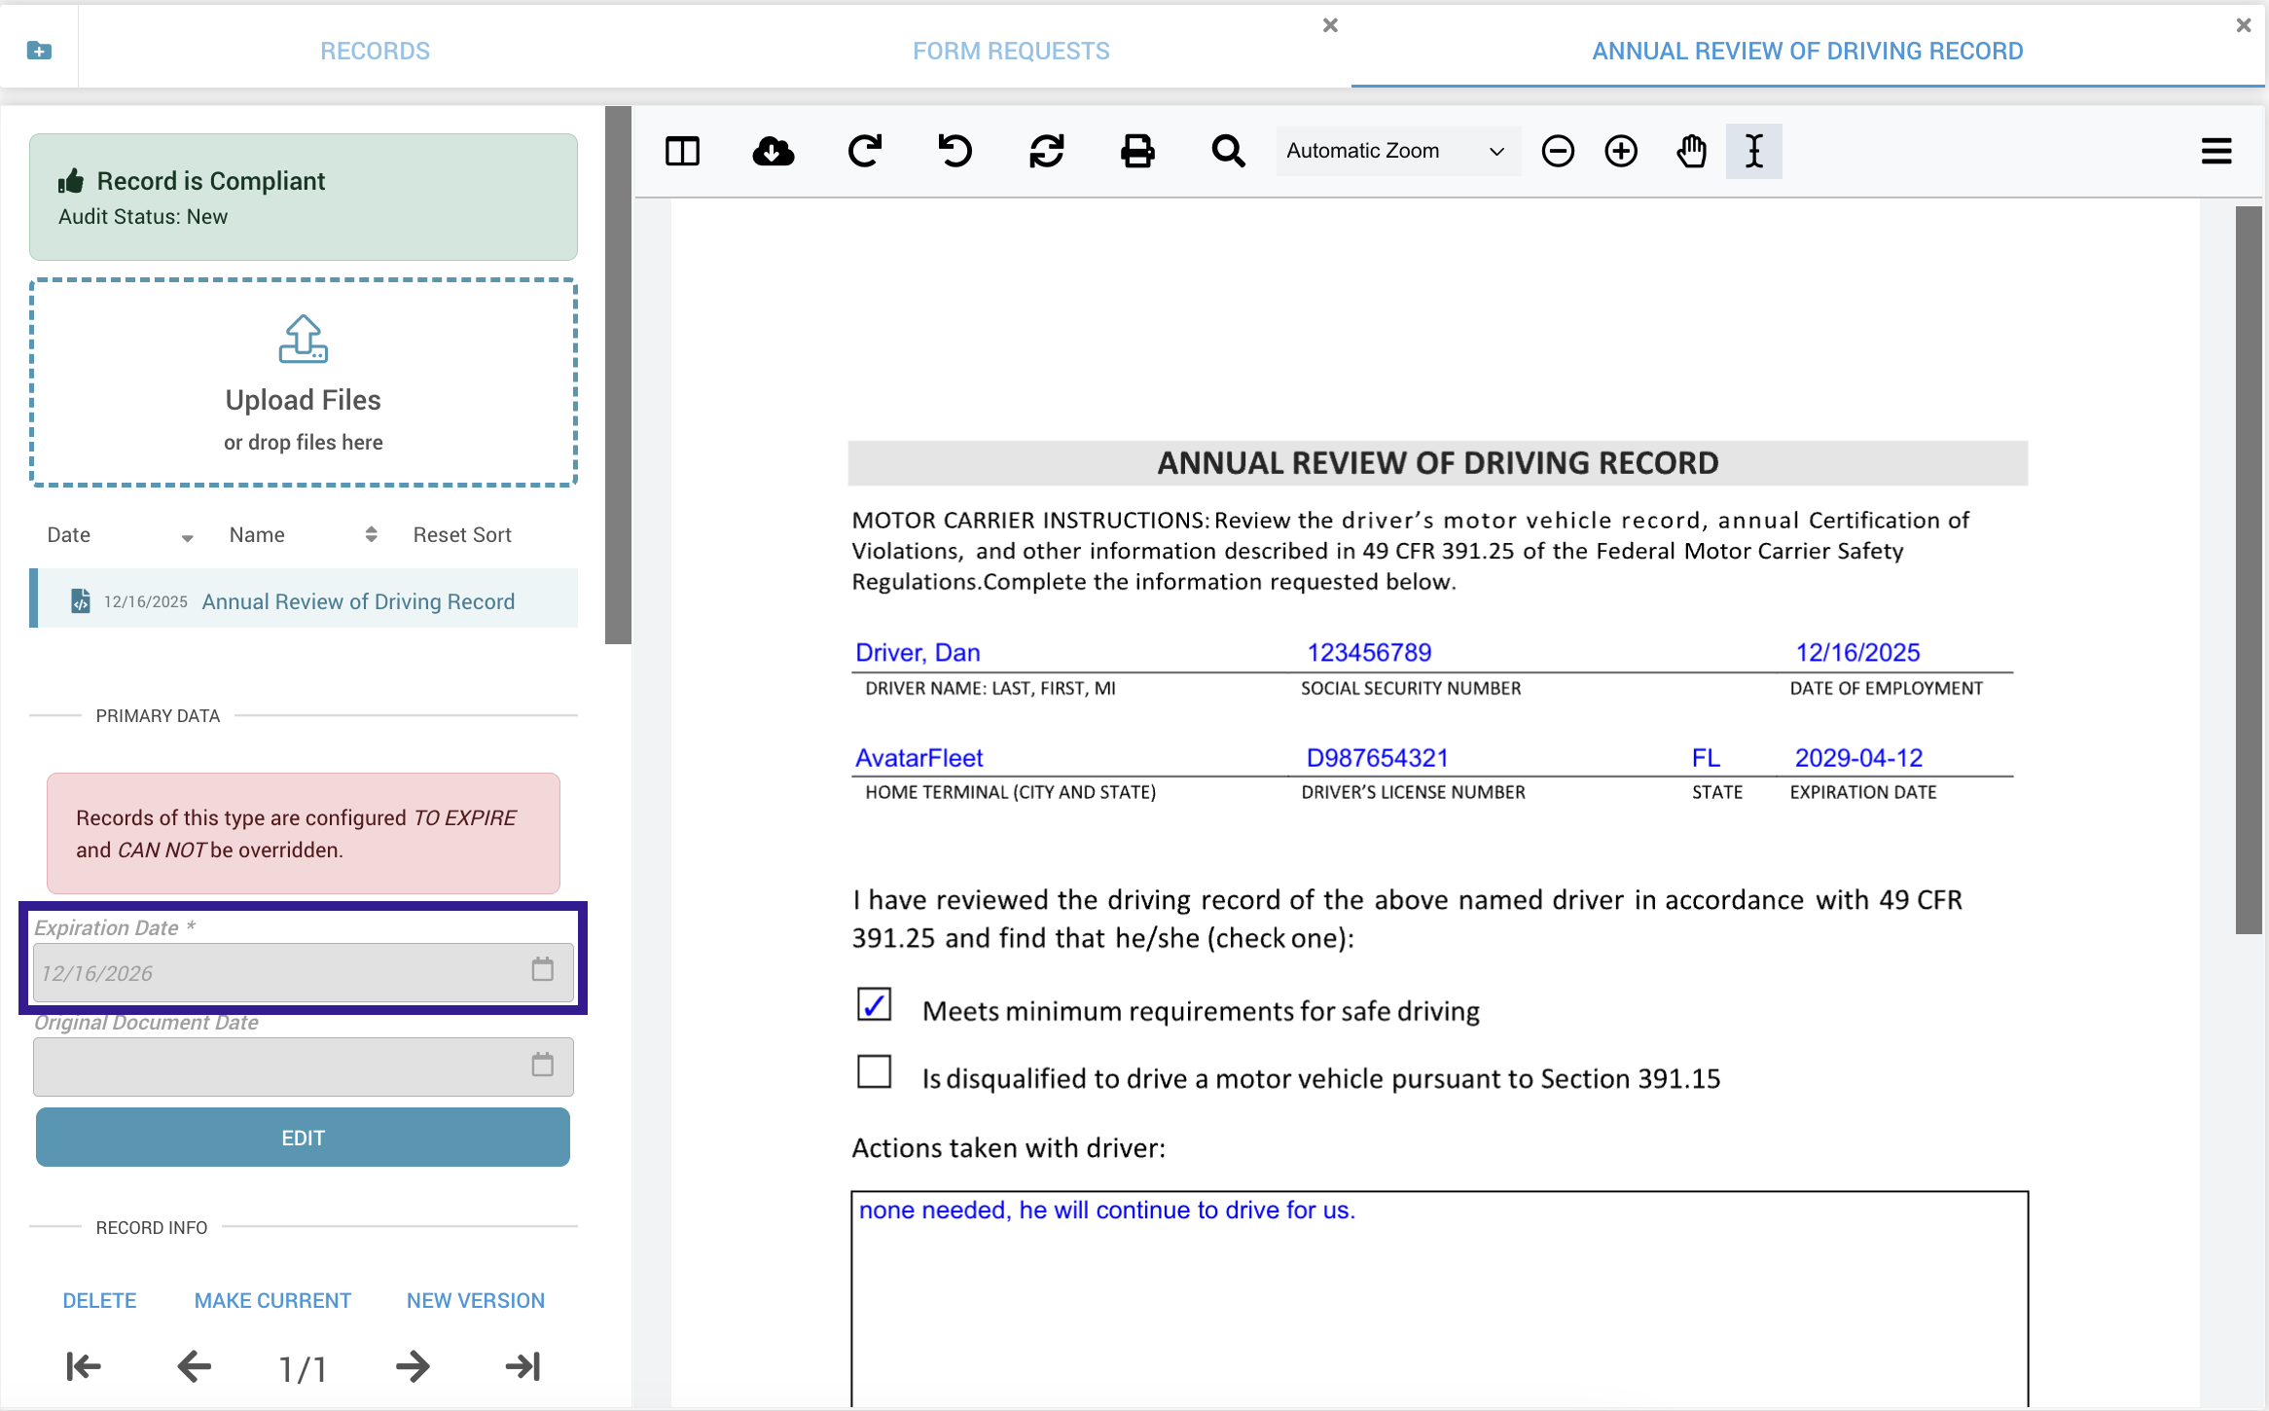Rotate the document clockwise

(x=864, y=151)
